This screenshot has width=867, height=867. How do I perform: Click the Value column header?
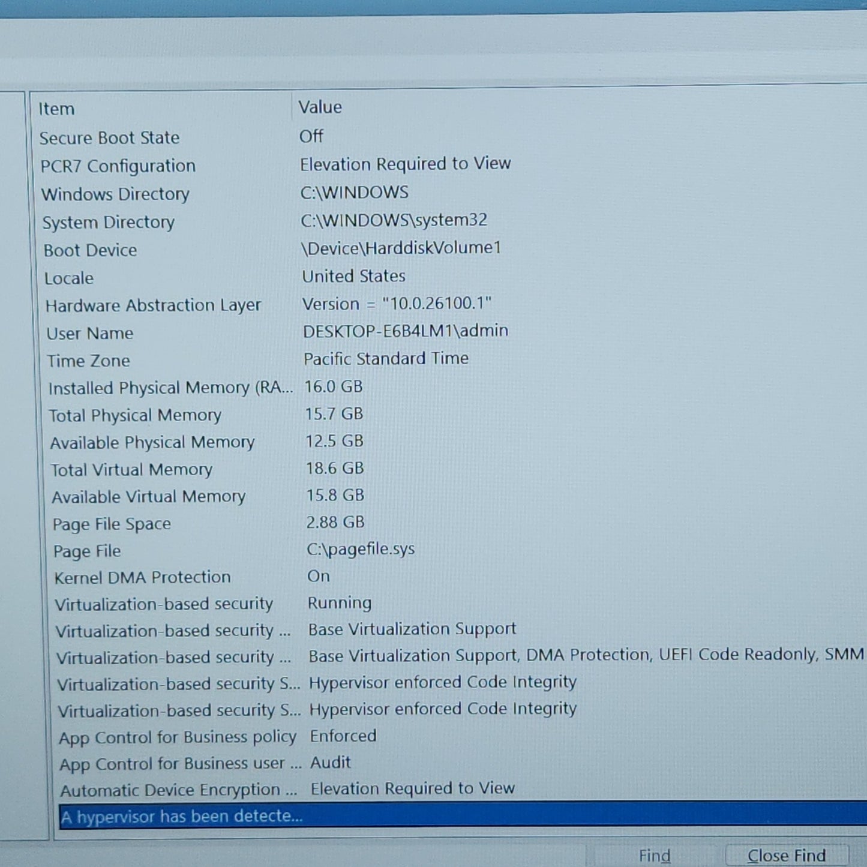[x=320, y=107]
